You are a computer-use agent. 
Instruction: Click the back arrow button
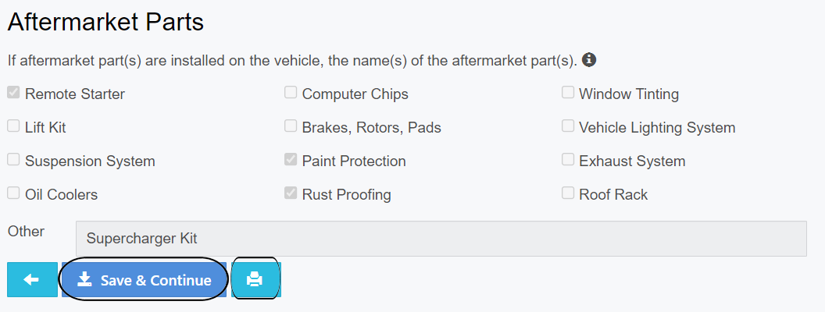click(32, 279)
